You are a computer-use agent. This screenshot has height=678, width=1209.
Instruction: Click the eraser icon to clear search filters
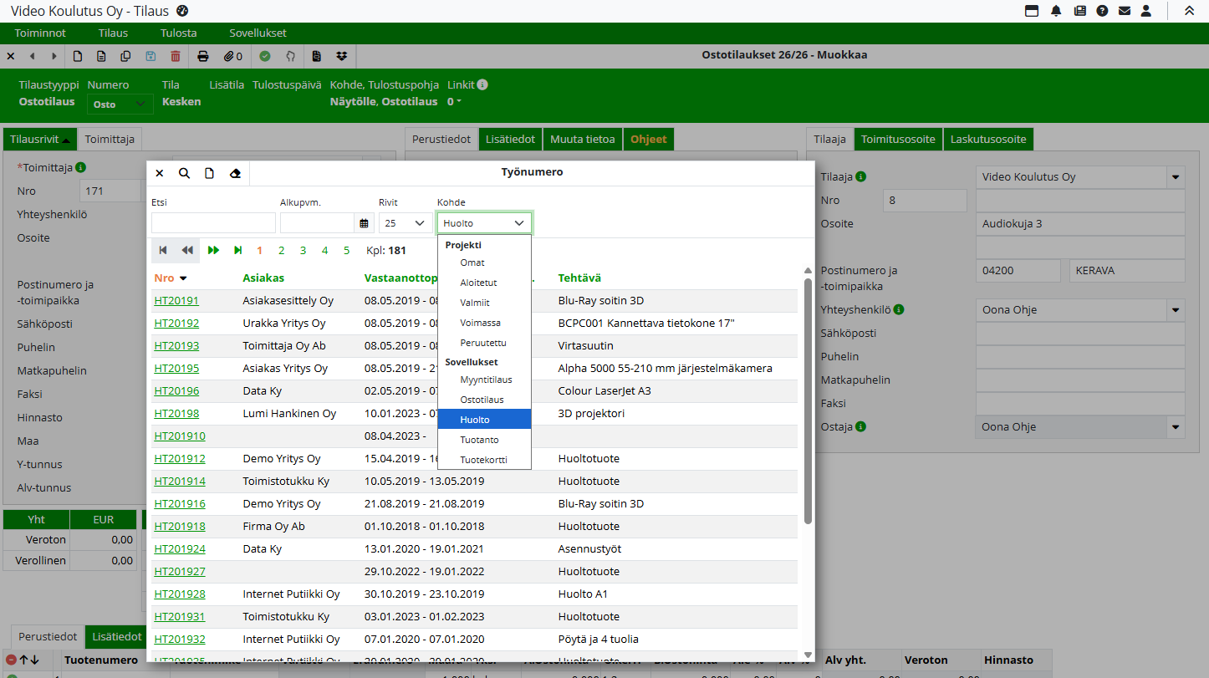point(235,174)
